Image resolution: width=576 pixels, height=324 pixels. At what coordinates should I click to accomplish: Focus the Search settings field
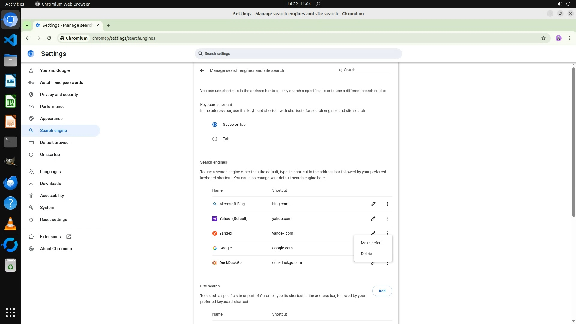pyautogui.click(x=298, y=54)
